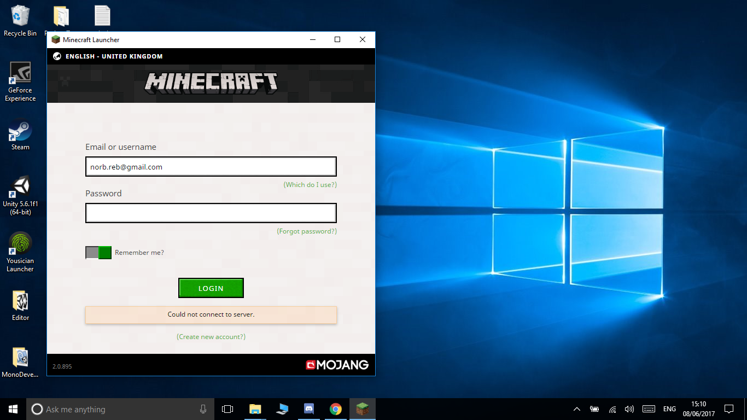Click the Create new account link
Screen dimensions: 747x420
211,337
